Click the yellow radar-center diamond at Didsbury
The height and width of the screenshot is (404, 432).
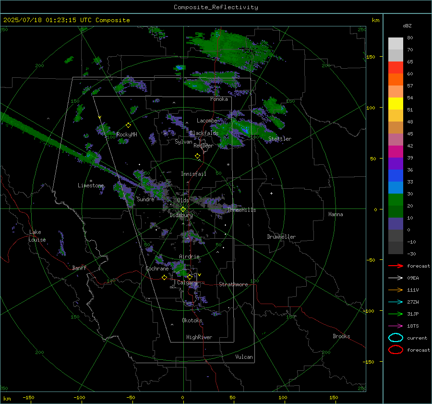pos(183,209)
